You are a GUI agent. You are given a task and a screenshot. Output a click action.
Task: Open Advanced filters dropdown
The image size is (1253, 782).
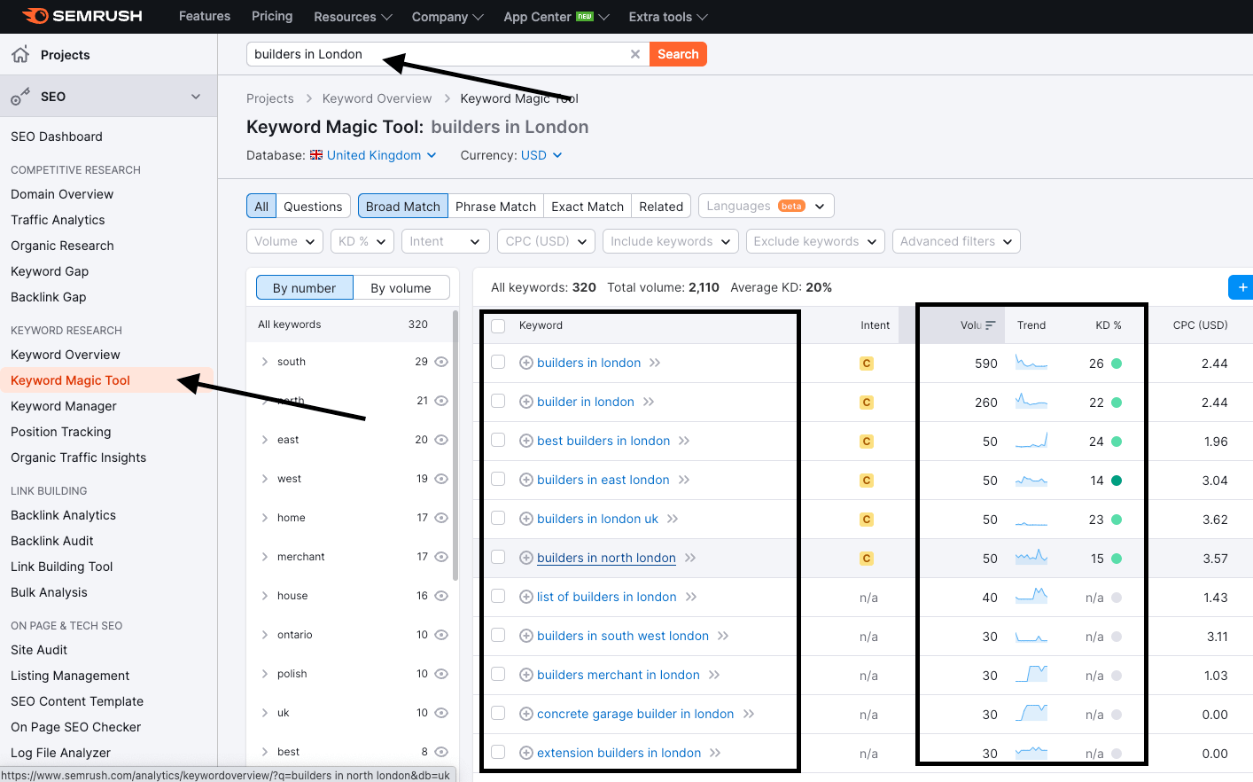click(x=956, y=241)
